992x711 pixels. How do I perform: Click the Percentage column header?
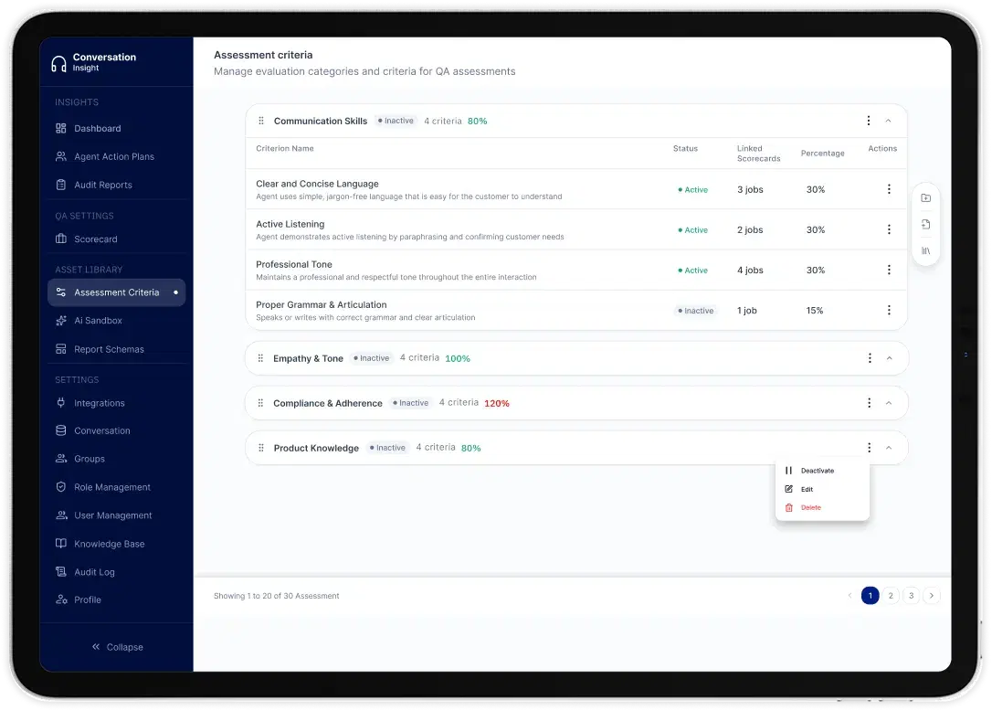point(822,154)
